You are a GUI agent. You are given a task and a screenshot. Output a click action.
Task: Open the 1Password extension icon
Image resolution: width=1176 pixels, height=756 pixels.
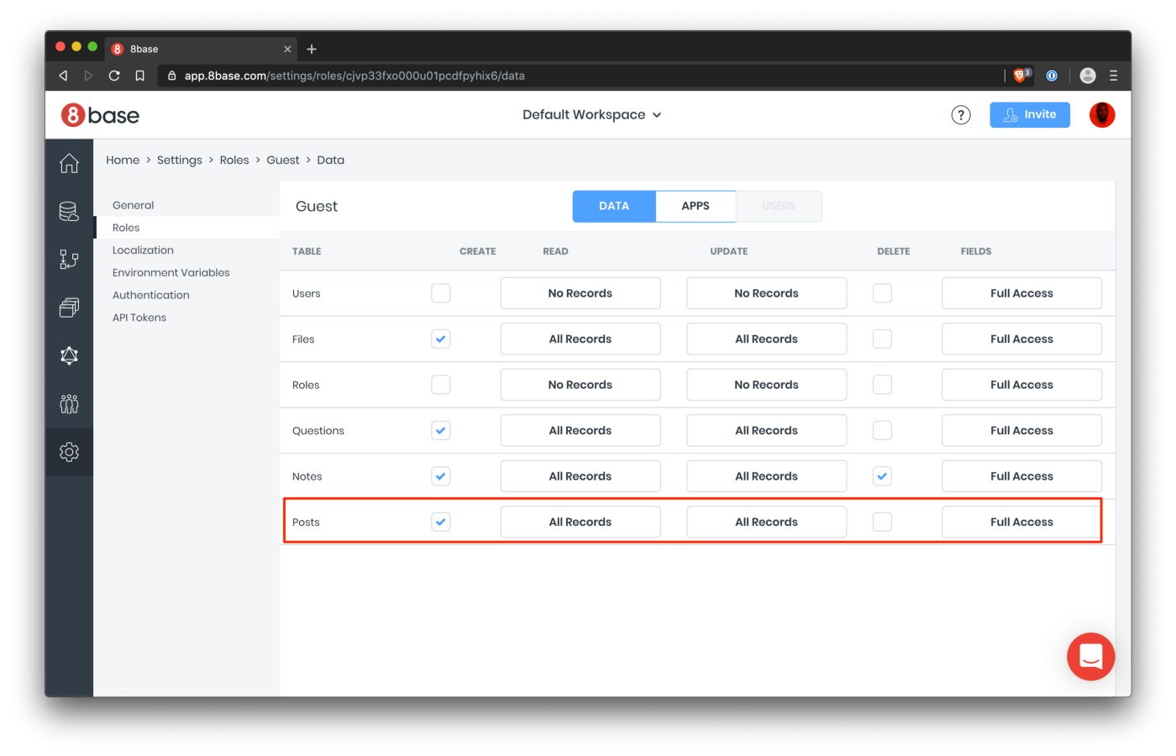(1052, 76)
